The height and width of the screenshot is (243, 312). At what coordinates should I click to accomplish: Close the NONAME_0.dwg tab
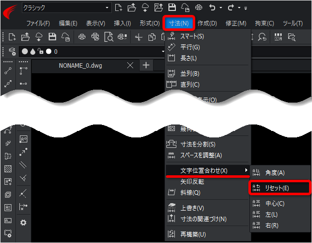pyautogui.click(x=130, y=65)
